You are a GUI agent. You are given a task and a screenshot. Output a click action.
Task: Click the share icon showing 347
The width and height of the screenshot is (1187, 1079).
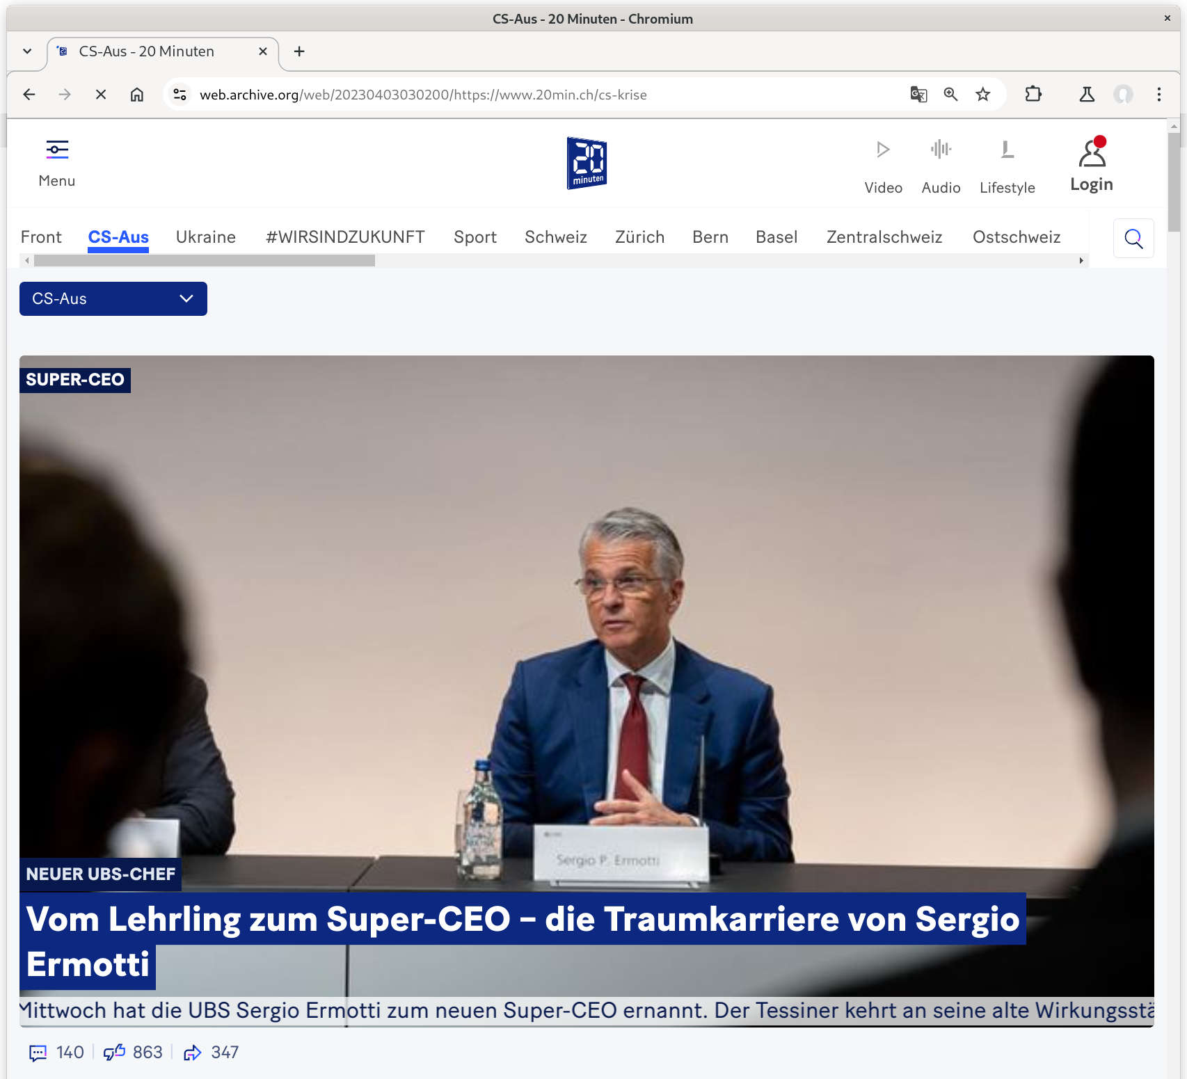tap(192, 1053)
